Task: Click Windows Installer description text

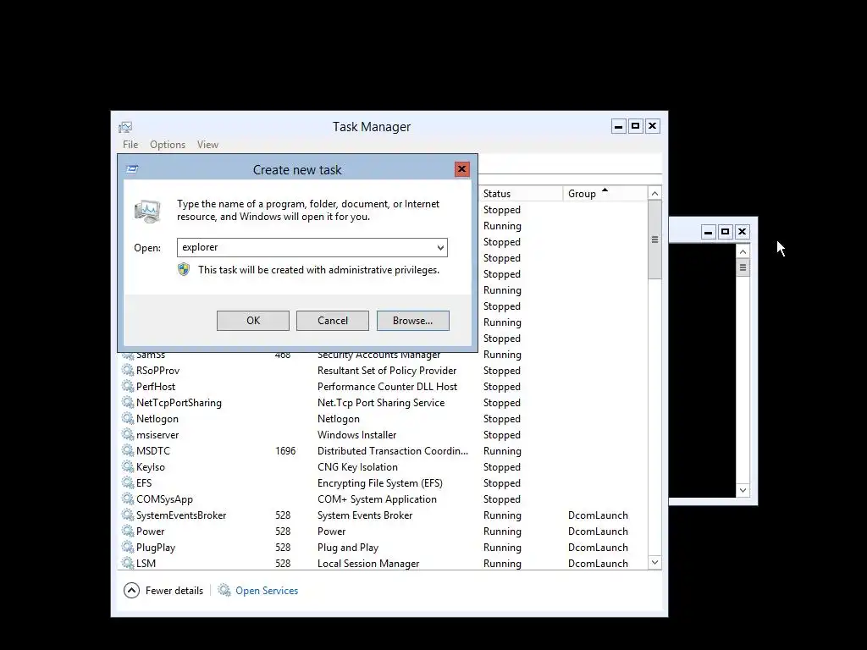Action: pyautogui.click(x=356, y=434)
